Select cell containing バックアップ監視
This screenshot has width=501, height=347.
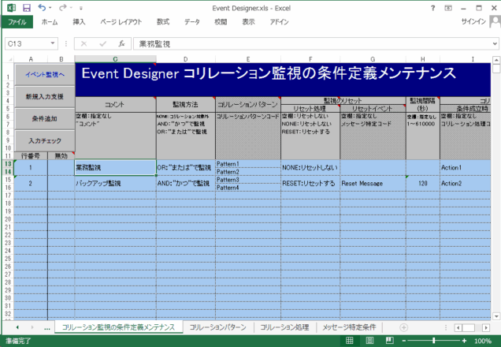coord(115,183)
